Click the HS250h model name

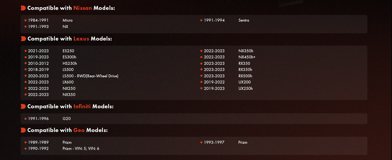point(70,63)
